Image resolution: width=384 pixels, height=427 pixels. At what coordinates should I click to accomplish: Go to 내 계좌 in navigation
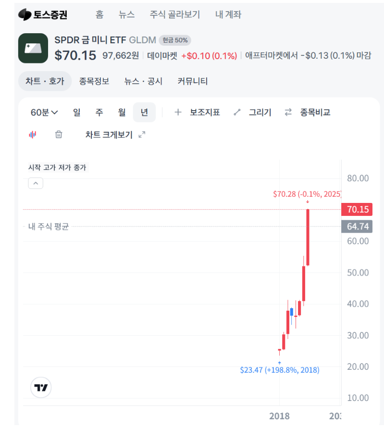point(228,14)
